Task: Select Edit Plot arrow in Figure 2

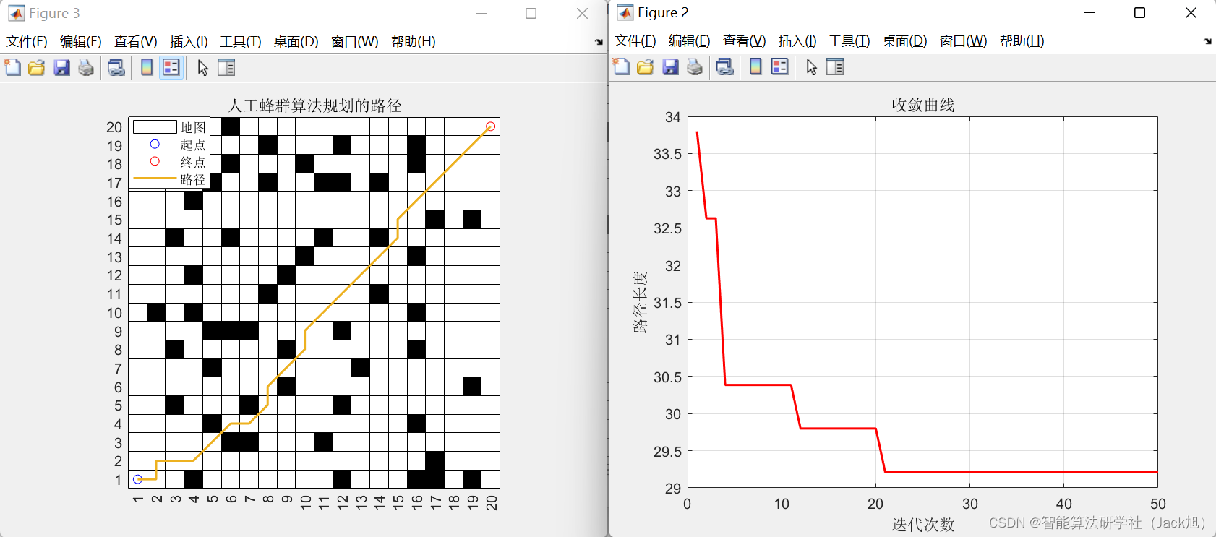Action: 811,66
